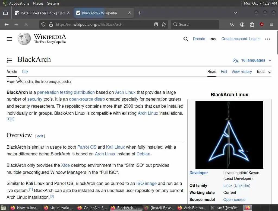Close the Install Boxes on Linux tab
This screenshot has height=211, width=278.
(68, 13)
